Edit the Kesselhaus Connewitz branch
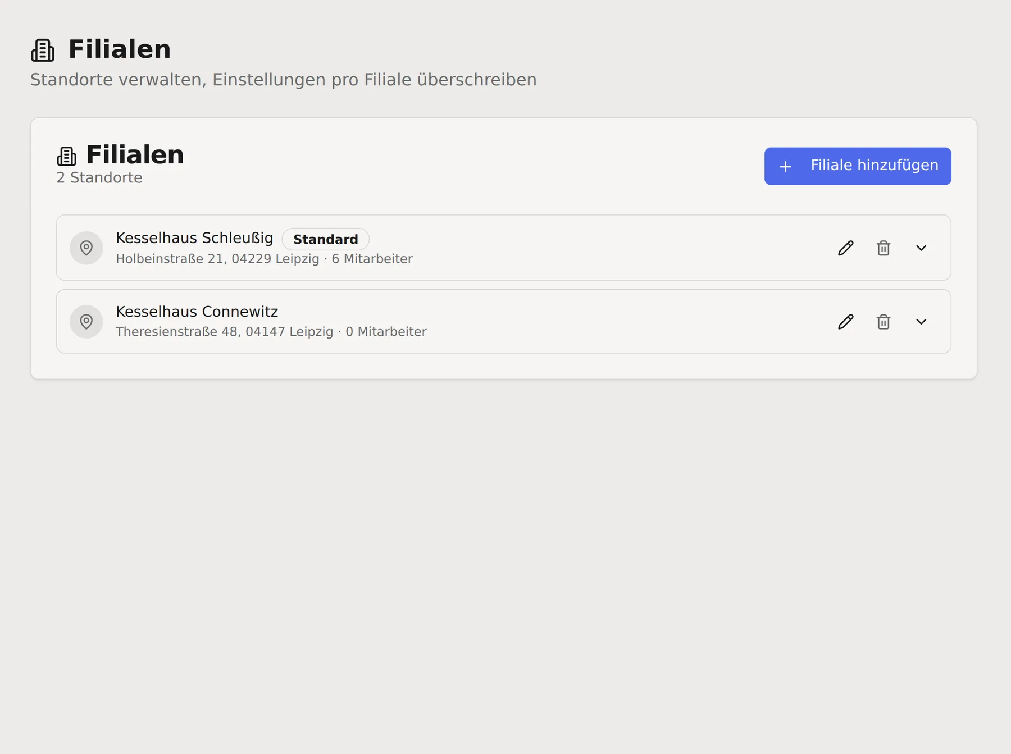The width and height of the screenshot is (1011, 754). [x=846, y=322]
